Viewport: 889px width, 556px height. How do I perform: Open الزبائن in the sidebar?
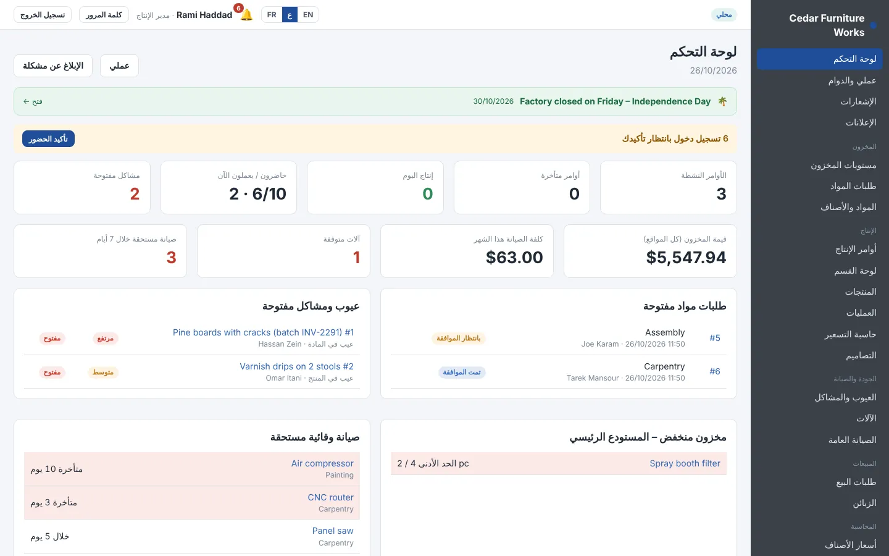coord(819,503)
